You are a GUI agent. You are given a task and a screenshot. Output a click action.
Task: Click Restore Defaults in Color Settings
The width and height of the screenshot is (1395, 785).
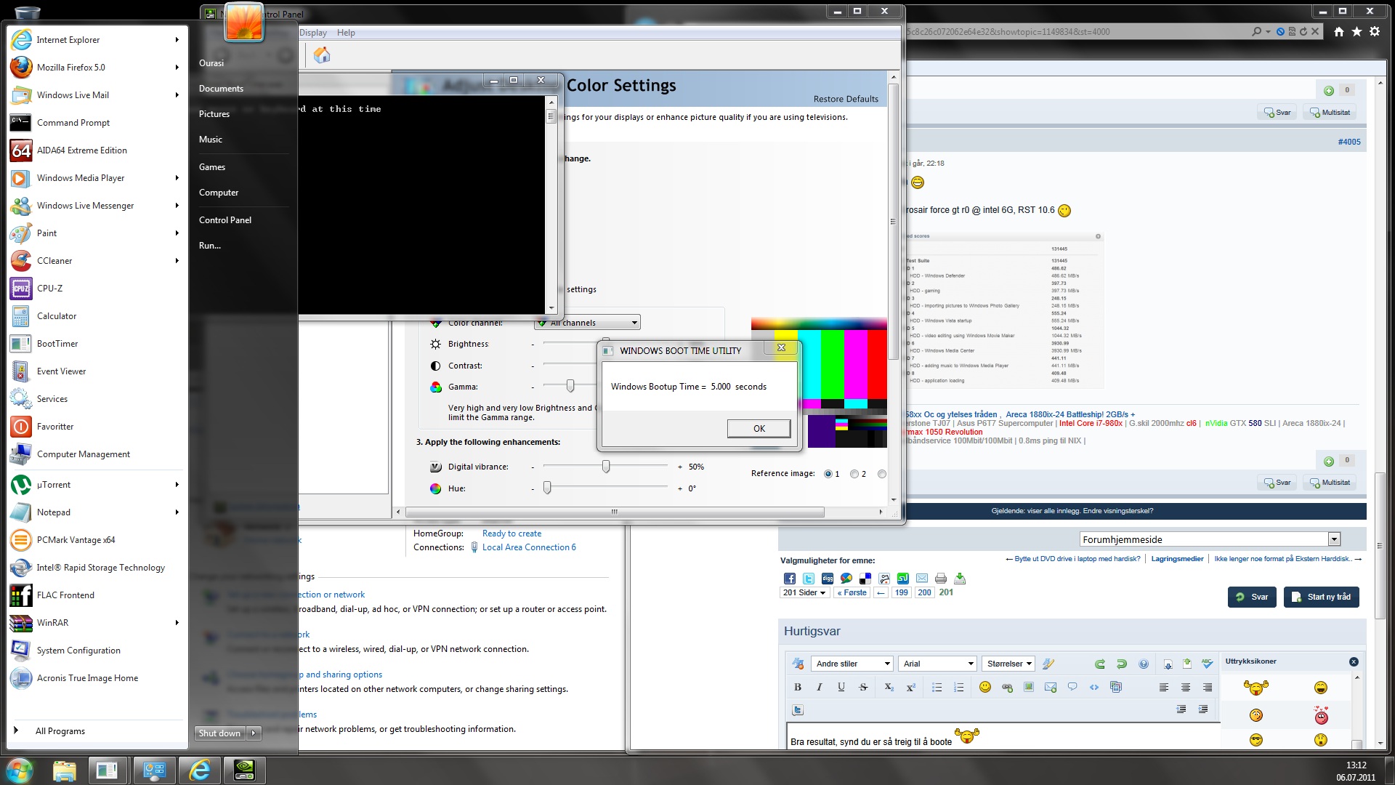coord(846,99)
